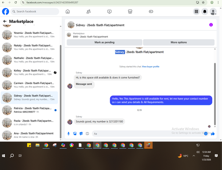
Task: Click the volume icon in system tray
Action: click(198, 152)
